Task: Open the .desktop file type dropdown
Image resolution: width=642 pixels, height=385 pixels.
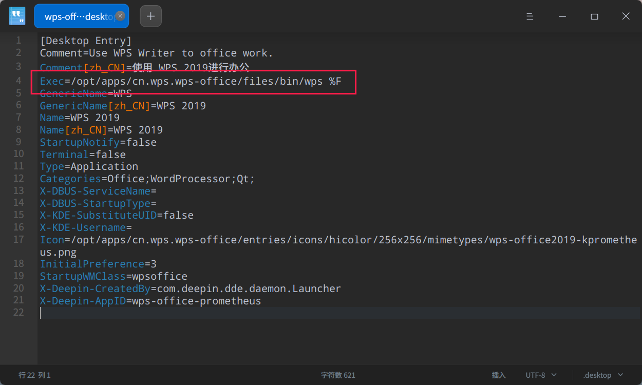Action: [x=599, y=375]
